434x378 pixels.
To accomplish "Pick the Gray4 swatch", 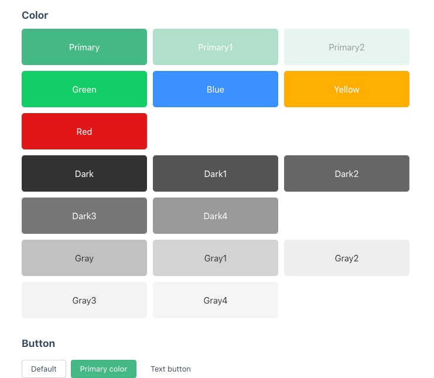I will [x=216, y=300].
